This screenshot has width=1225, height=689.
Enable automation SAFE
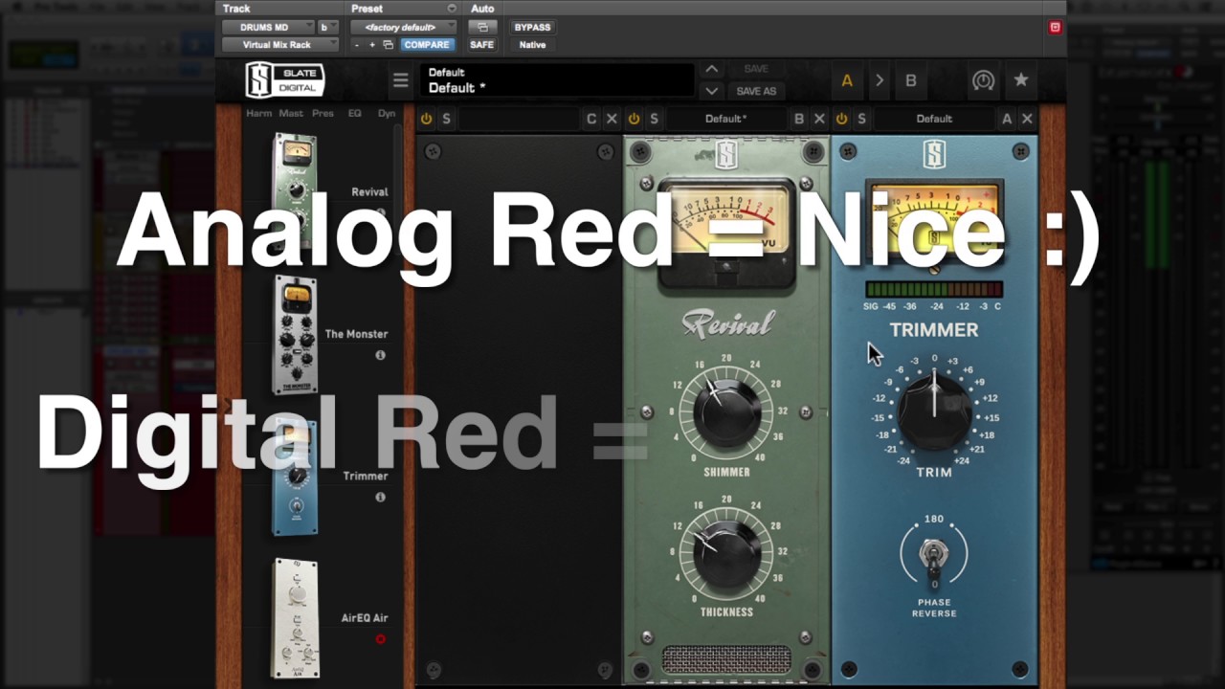point(482,45)
